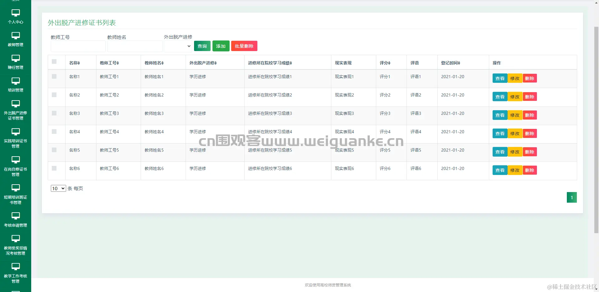Open 考核申请管理 sidebar icon
599x292 pixels.
coord(16,216)
